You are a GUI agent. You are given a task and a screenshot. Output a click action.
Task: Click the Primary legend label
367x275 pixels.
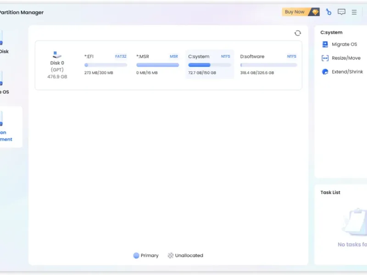pos(150,256)
